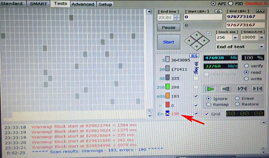Click the reverse scan direction icon
The height and width of the screenshot is (158, 269).
[x=226, y=89]
